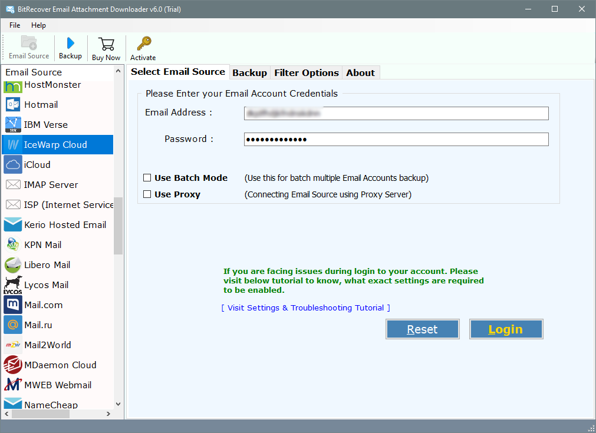Click the Reset button

(x=422, y=329)
